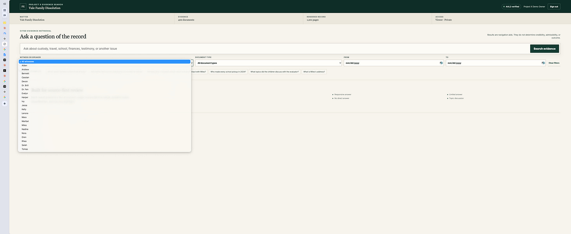Select Devon as the speaker
571x234 pixels.
pyautogui.click(x=104, y=82)
